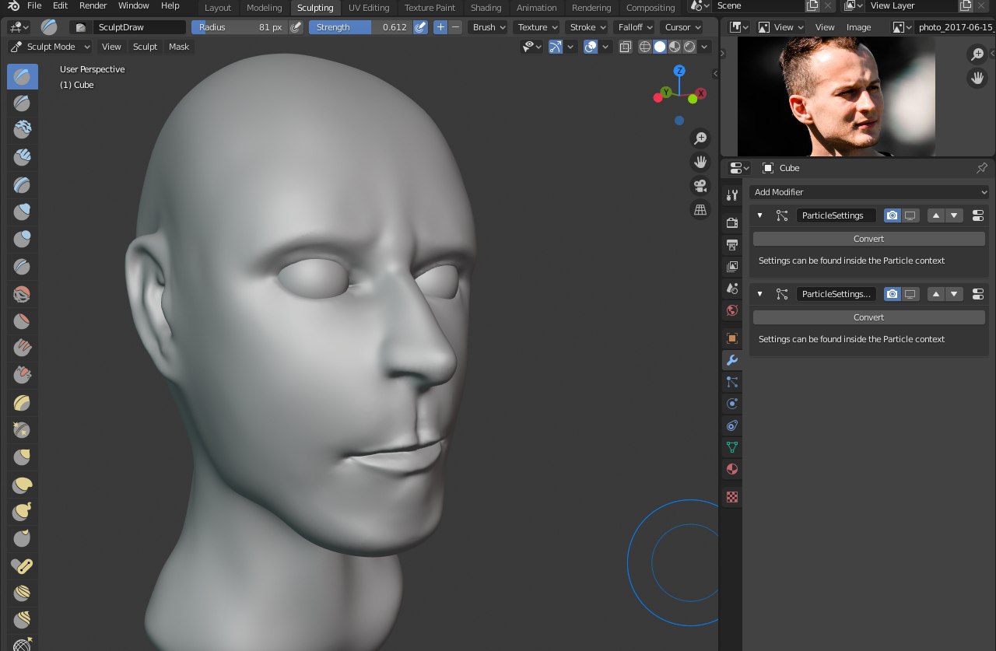Open the Material properties tab icon
This screenshot has height=651, width=996.
[x=731, y=469]
